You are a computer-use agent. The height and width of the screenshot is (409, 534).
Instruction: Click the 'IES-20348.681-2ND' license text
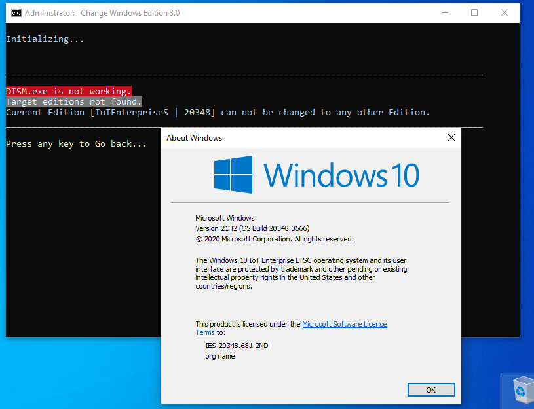[x=237, y=346]
